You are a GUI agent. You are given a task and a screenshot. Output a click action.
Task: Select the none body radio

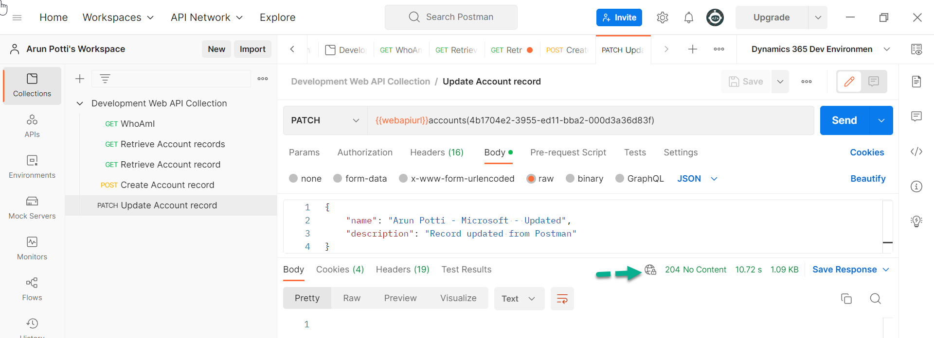(293, 178)
